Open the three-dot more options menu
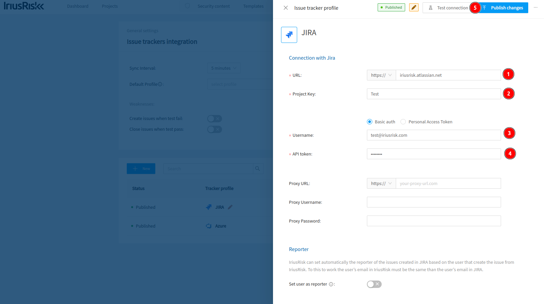Viewport: 544px width, 304px height. [536, 7]
